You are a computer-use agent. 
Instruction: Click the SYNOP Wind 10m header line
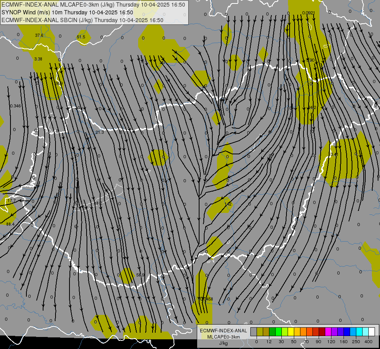click(x=68, y=12)
